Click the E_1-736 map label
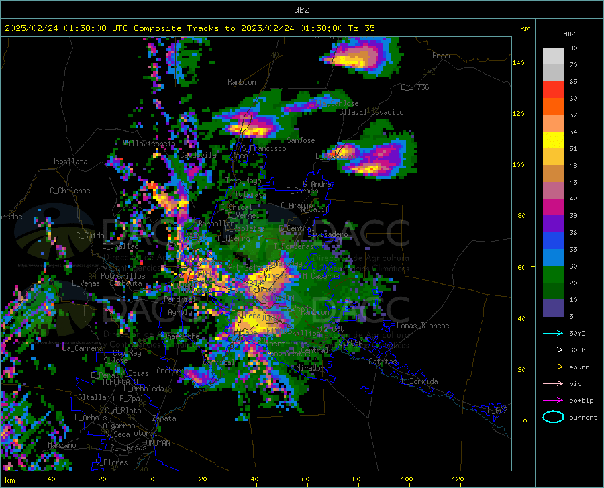Screen dimensions: 604x488 [415, 87]
